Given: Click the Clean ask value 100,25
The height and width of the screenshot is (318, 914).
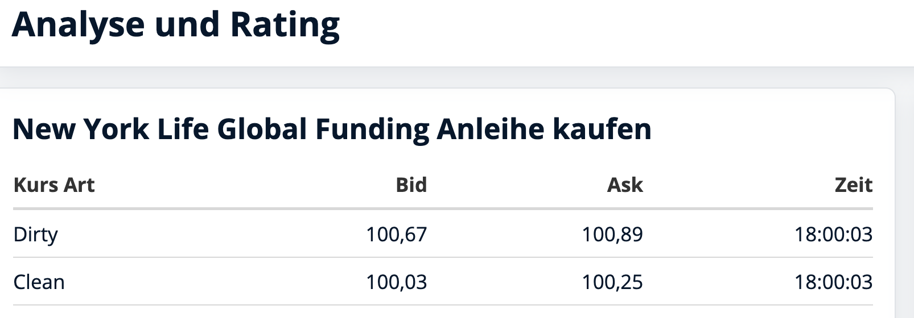Looking at the screenshot, I should [x=612, y=282].
